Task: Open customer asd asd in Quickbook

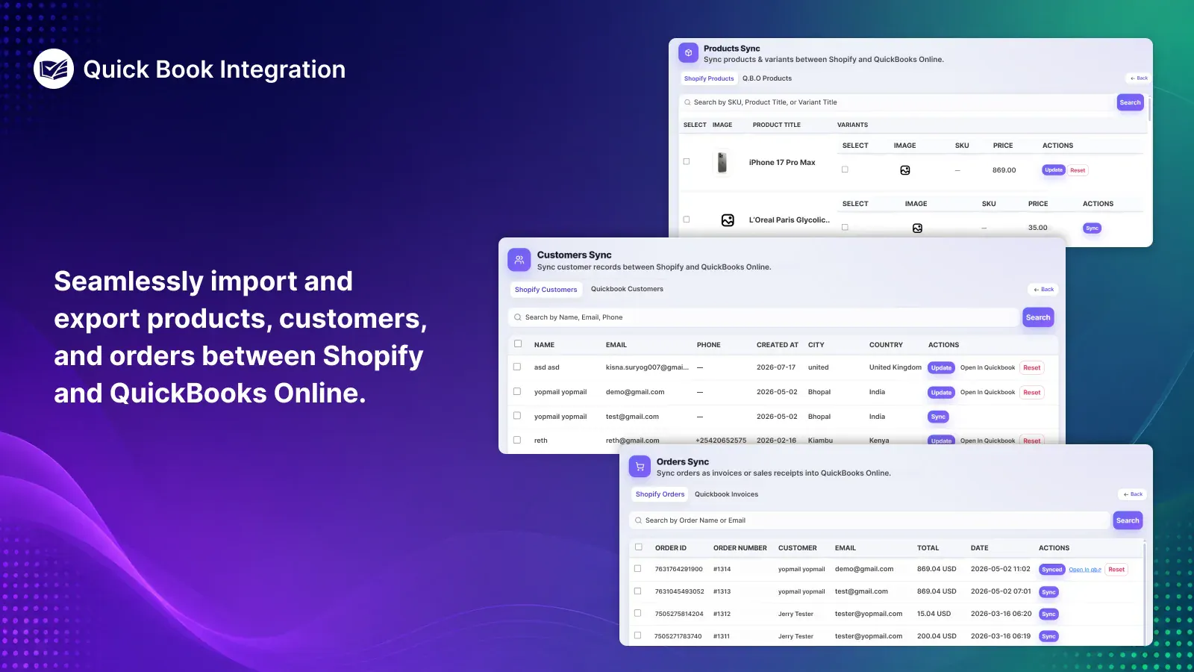Action: click(987, 368)
